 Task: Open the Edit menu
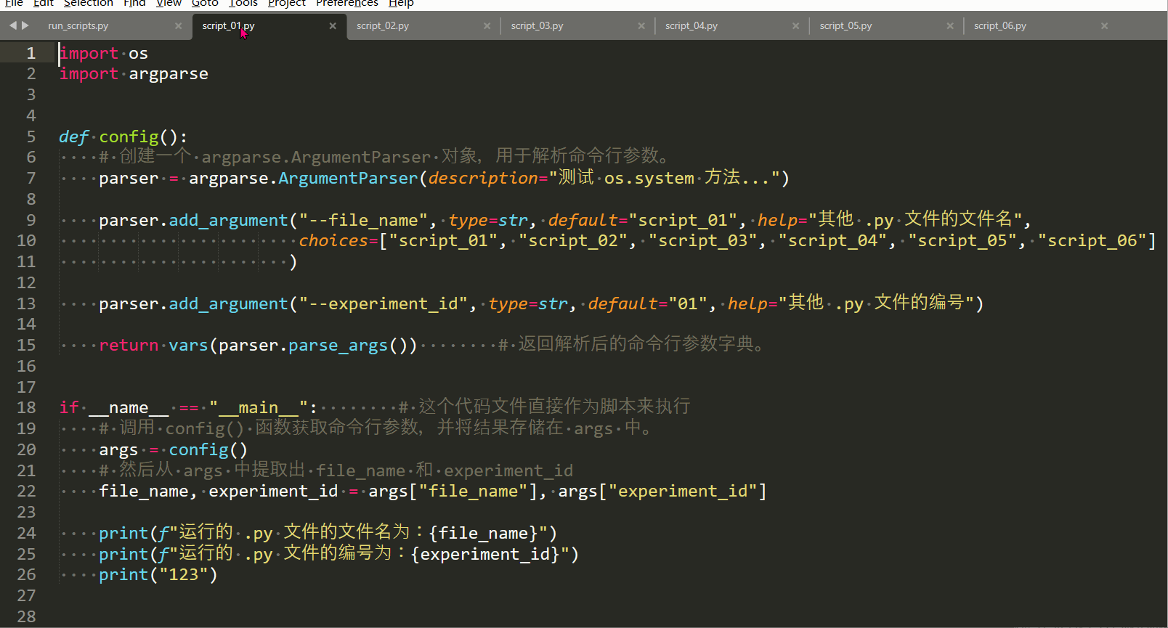tap(44, 3)
